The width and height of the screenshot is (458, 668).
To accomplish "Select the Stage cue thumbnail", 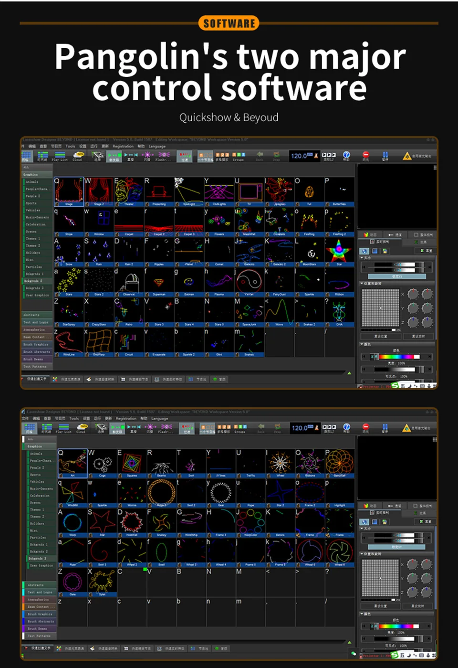I will (69, 191).
